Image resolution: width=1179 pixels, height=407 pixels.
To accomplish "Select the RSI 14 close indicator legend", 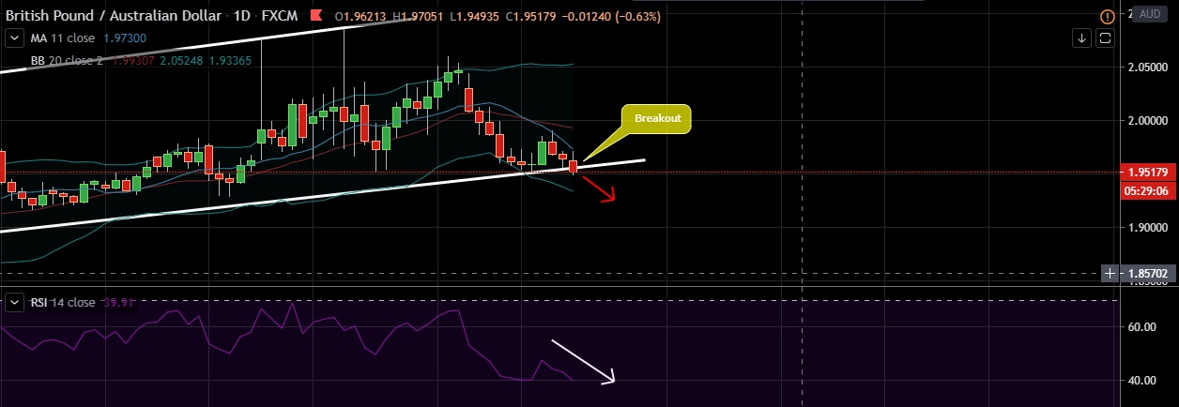I will click(62, 303).
